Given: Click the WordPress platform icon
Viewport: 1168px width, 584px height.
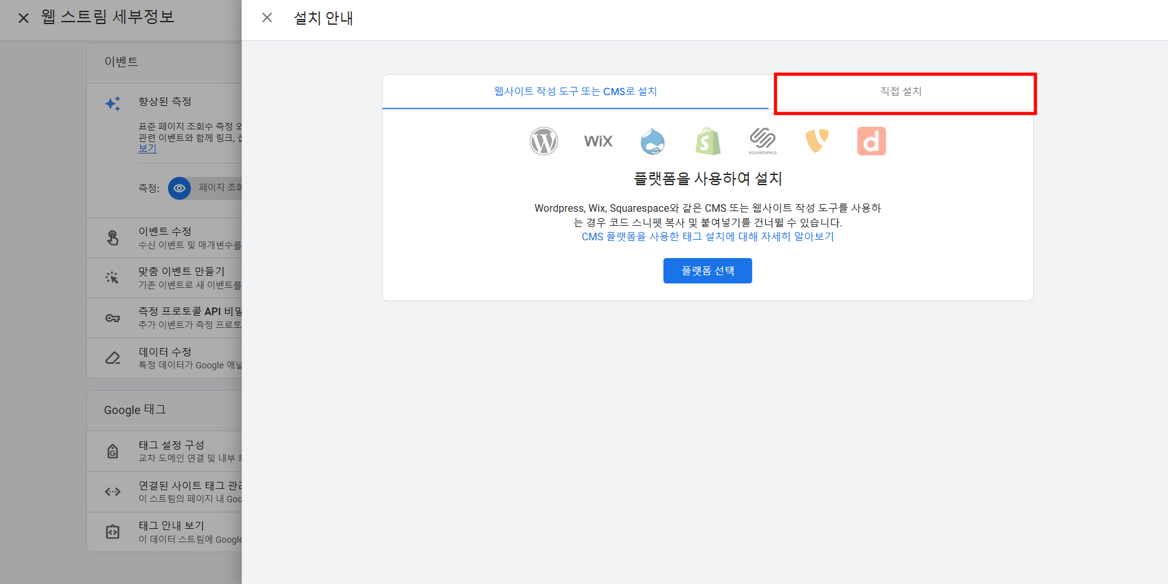Looking at the screenshot, I should pyautogui.click(x=544, y=141).
